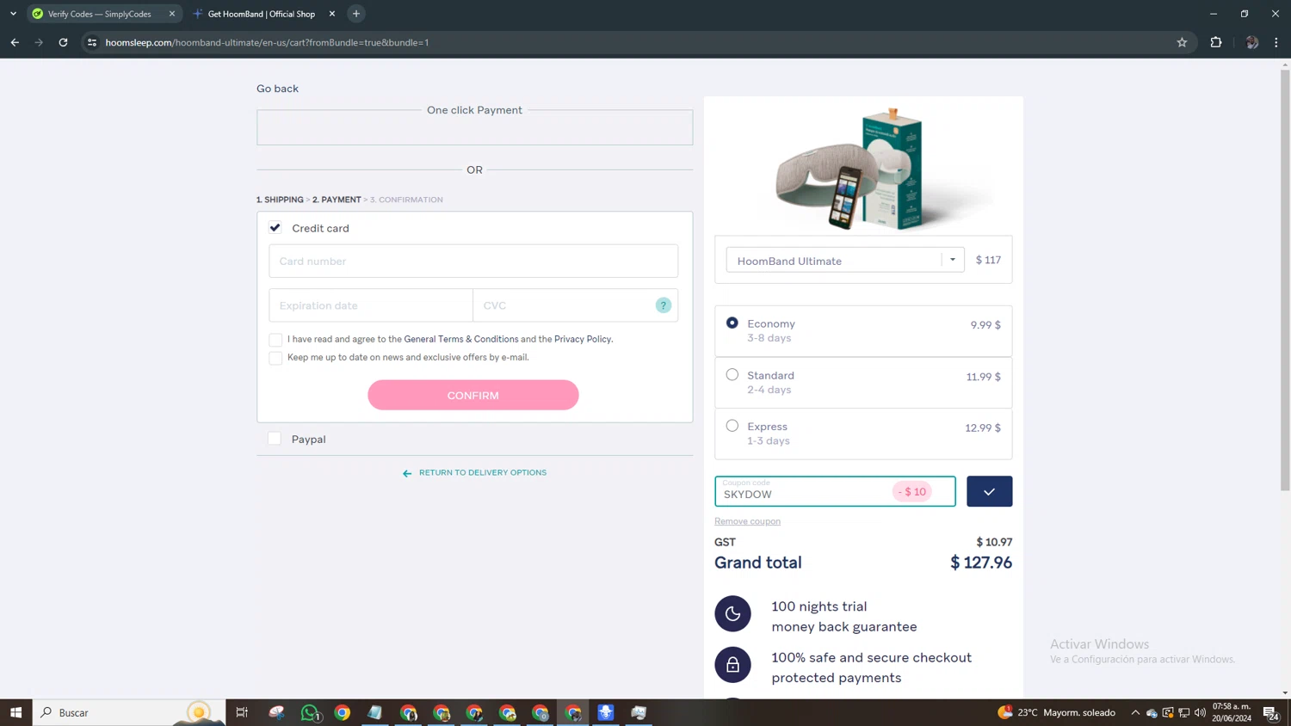Open the tab search dropdown arrow
Image resolution: width=1291 pixels, height=726 pixels.
(13, 14)
